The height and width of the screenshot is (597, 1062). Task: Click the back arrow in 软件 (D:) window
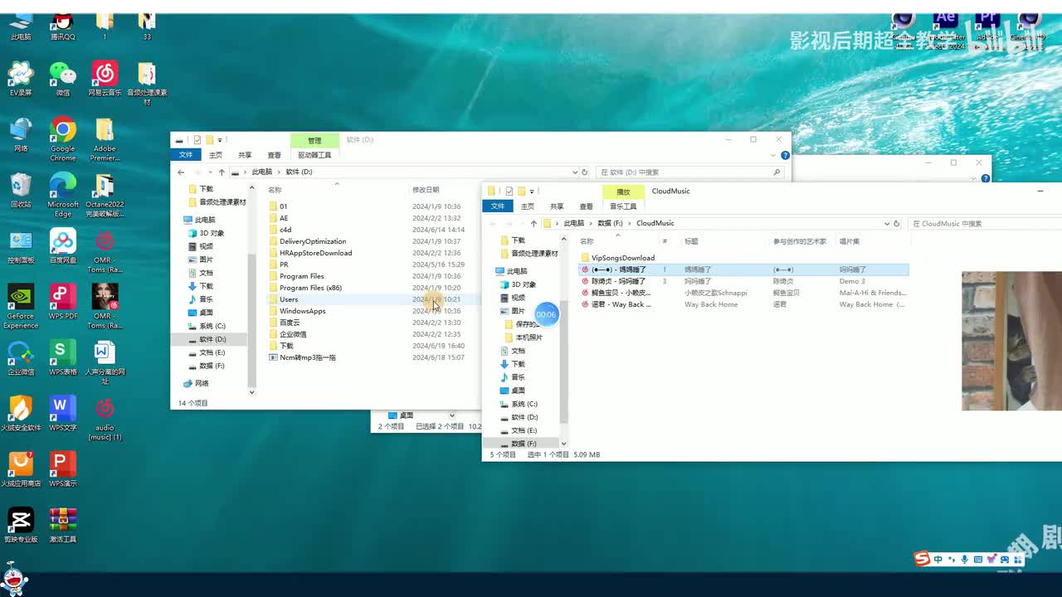click(x=181, y=172)
